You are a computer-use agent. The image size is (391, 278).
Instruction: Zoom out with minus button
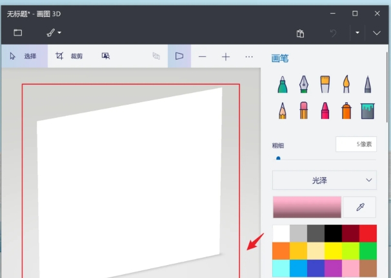202,57
